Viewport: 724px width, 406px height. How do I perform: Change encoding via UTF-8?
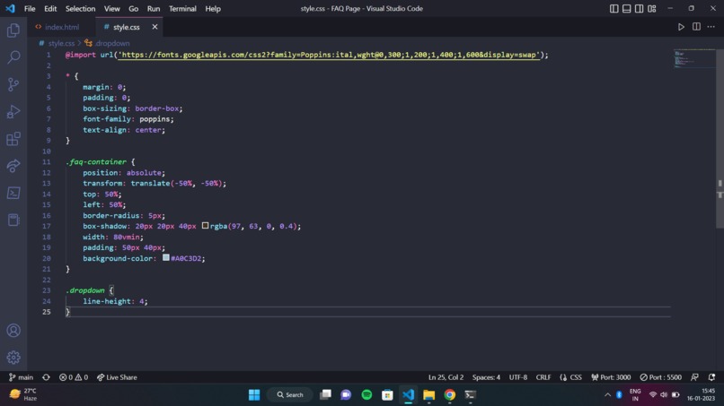tap(518, 377)
